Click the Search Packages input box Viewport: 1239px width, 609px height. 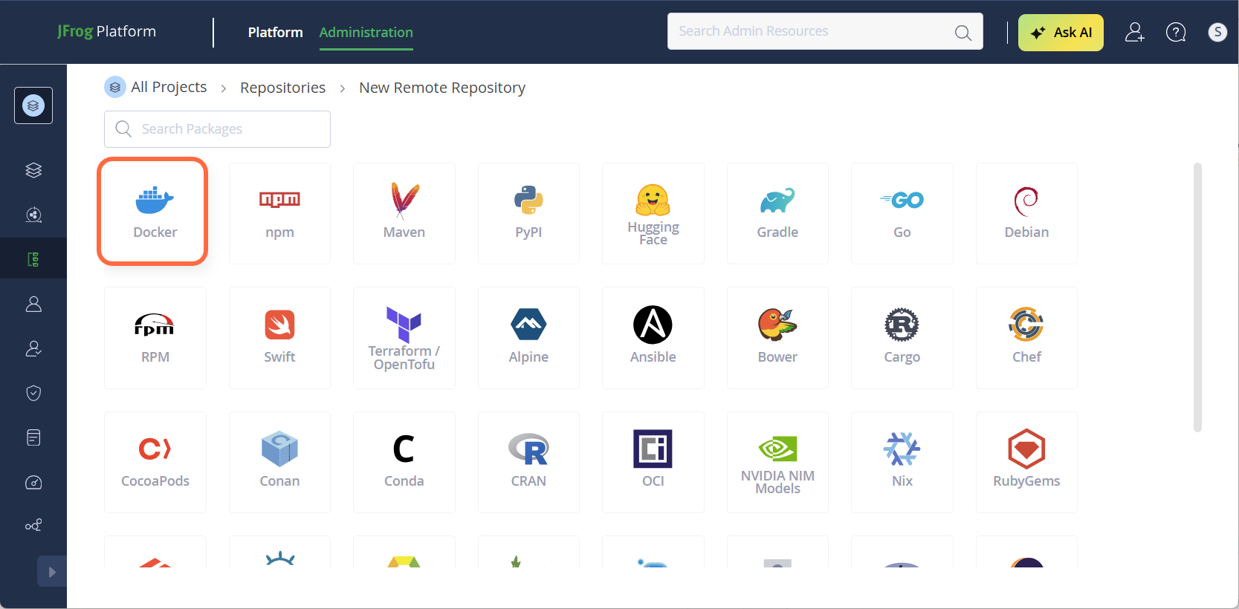[x=217, y=129]
